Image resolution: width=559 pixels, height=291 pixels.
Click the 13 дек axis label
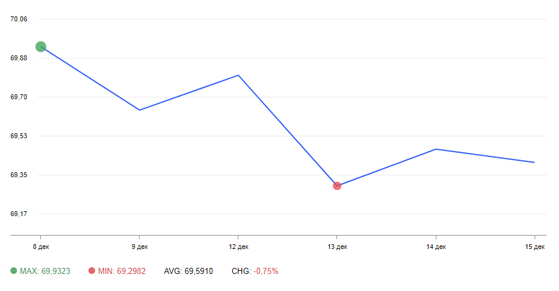click(337, 247)
